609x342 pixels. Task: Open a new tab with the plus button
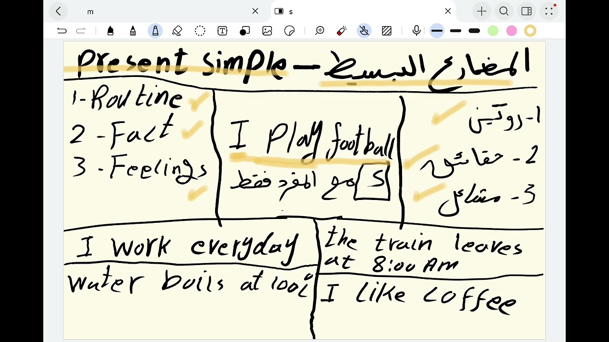tap(481, 11)
